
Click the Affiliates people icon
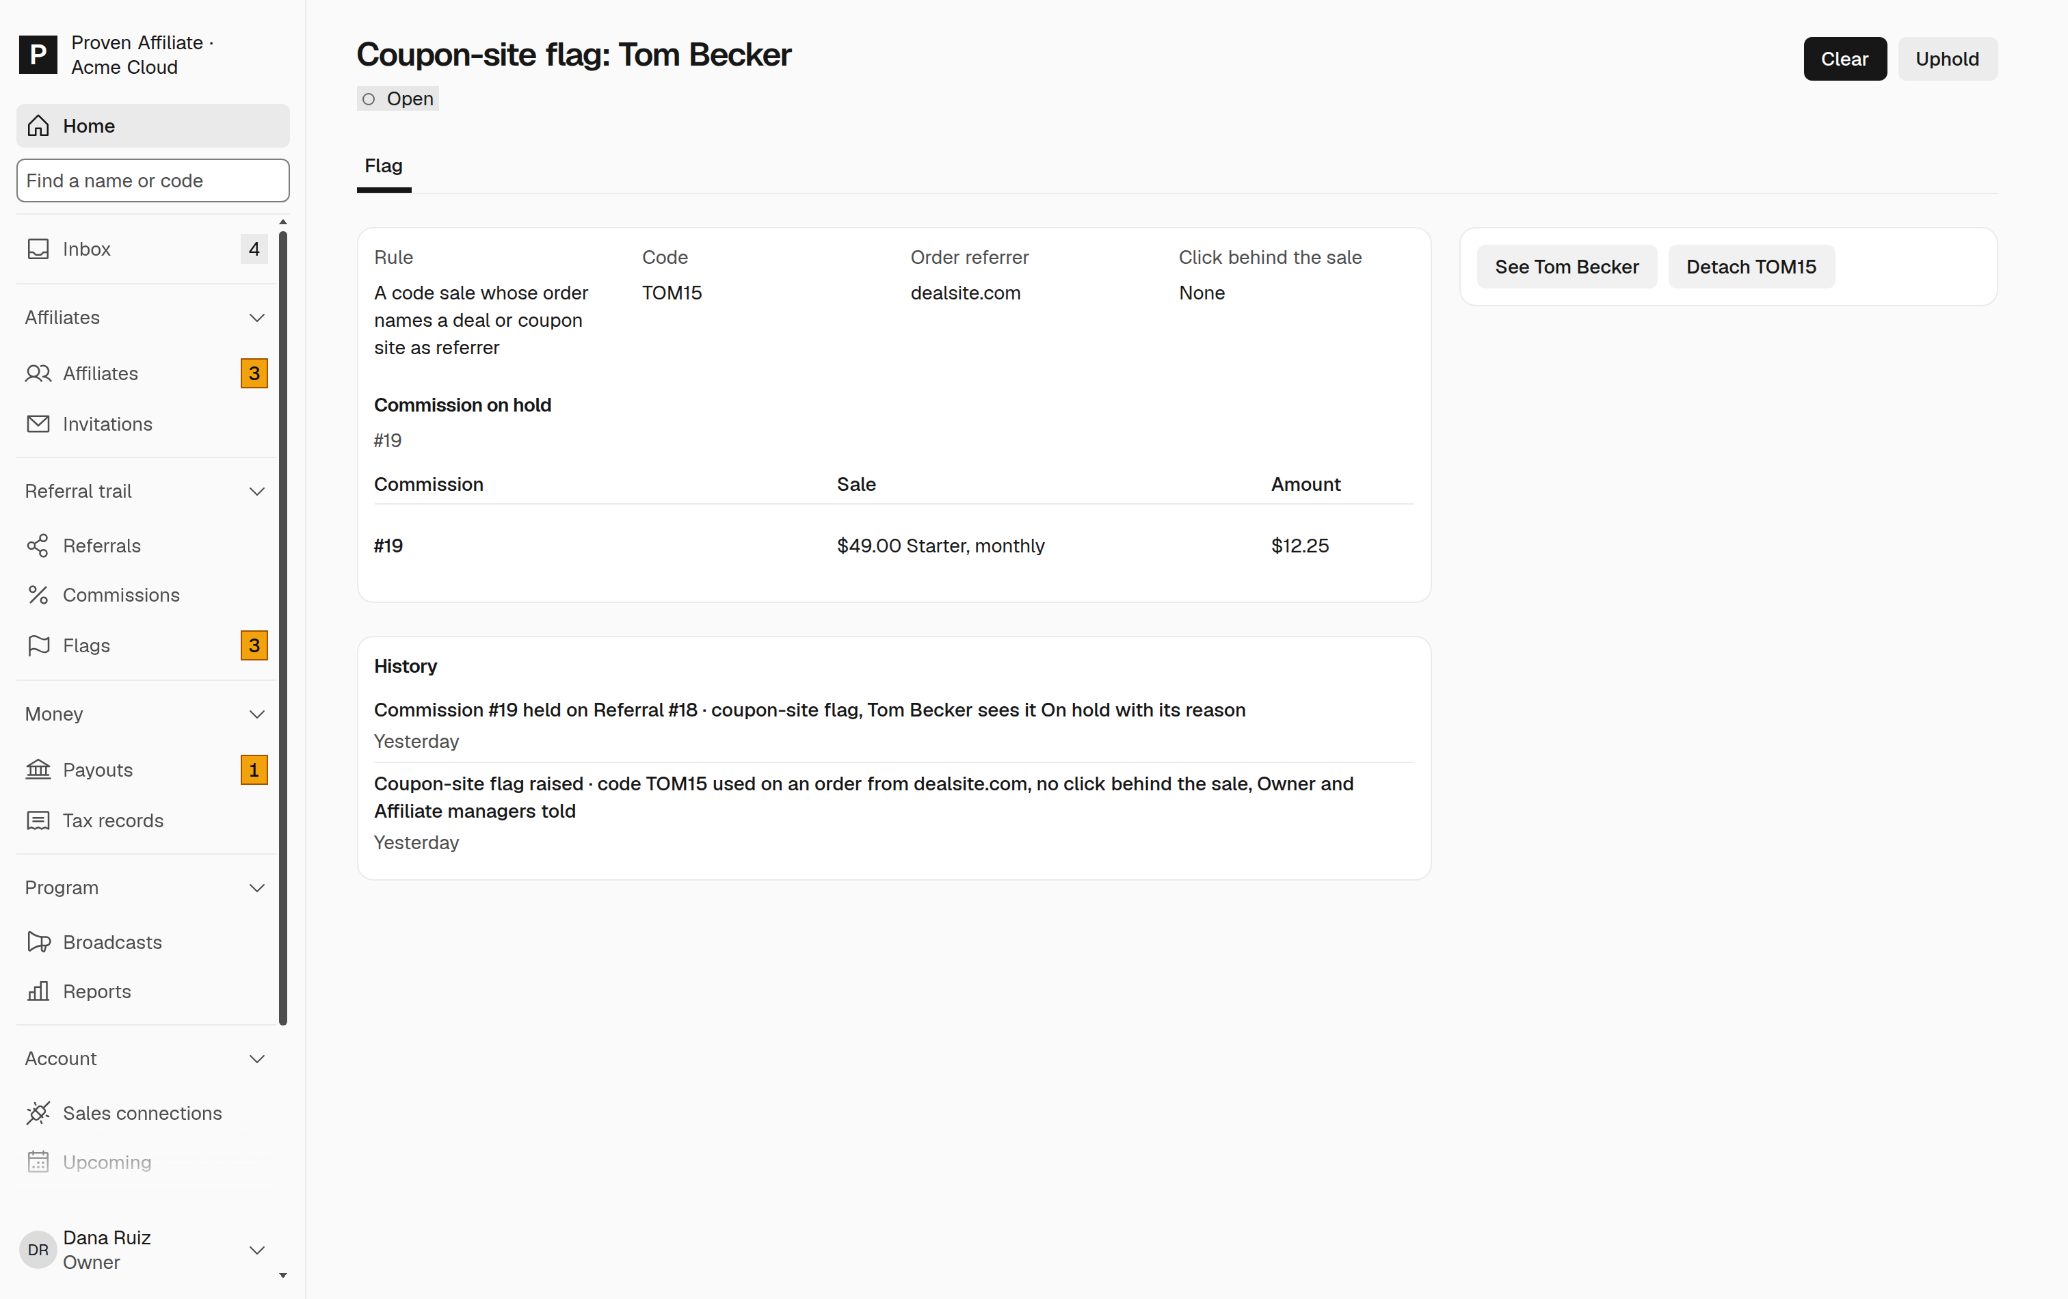click(x=38, y=373)
